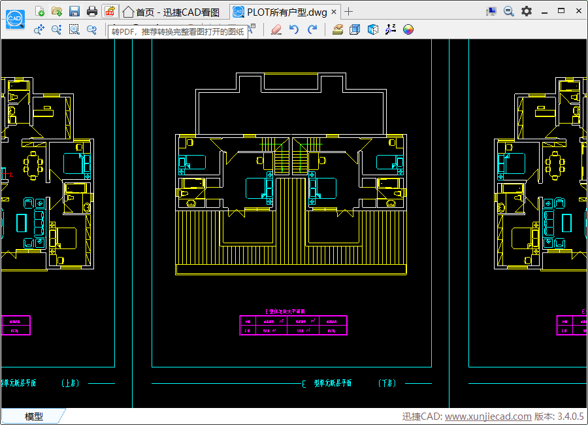The image size is (588, 425).
Task: Open settings with the gear icon
Action: (527, 11)
